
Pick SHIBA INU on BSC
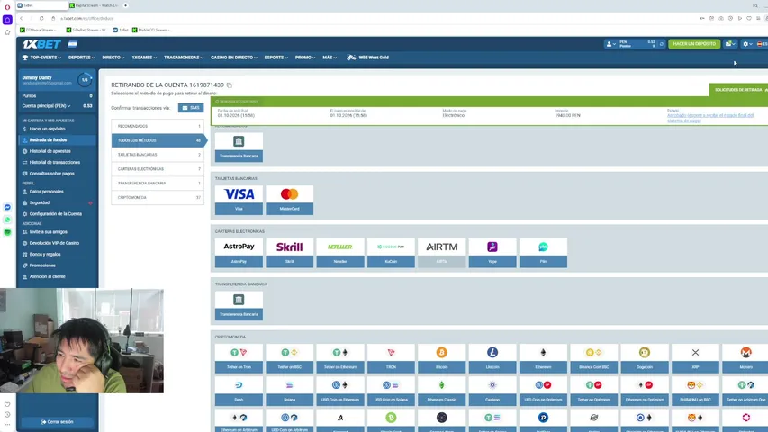pyautogui.click(x=695, y=391)
